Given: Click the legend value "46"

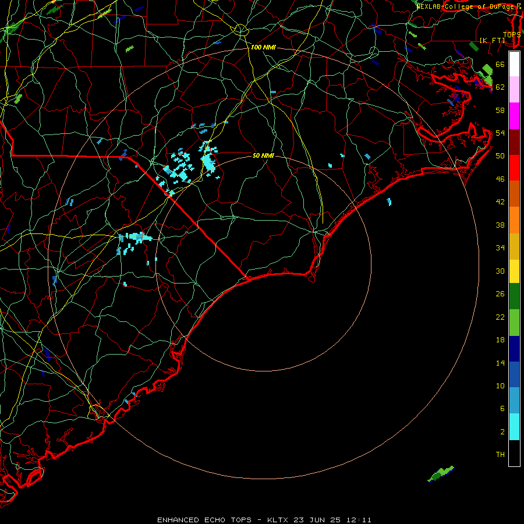Looking at the screenshot, I should [500, 179].
